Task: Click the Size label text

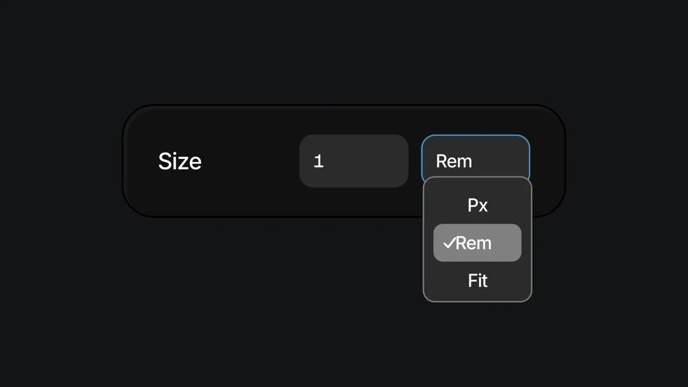Action: tap(179, 161)
